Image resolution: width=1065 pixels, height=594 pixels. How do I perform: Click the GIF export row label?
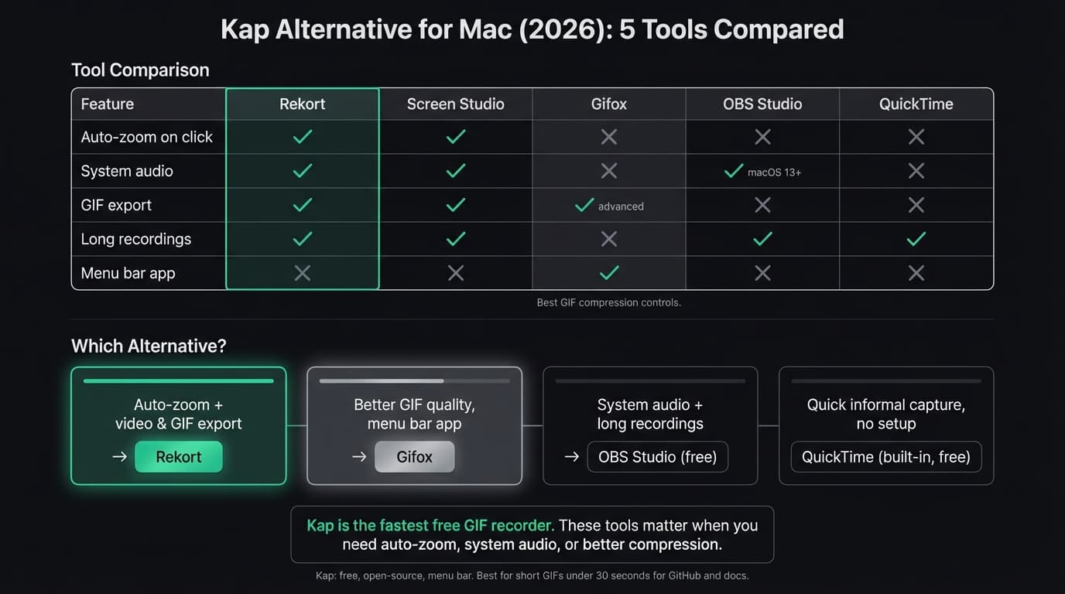tap(116, 205)
